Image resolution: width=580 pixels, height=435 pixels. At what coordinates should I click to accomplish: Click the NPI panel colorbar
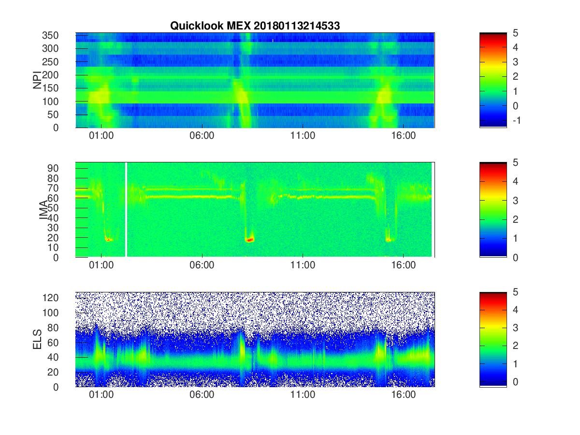pos(493,80)
